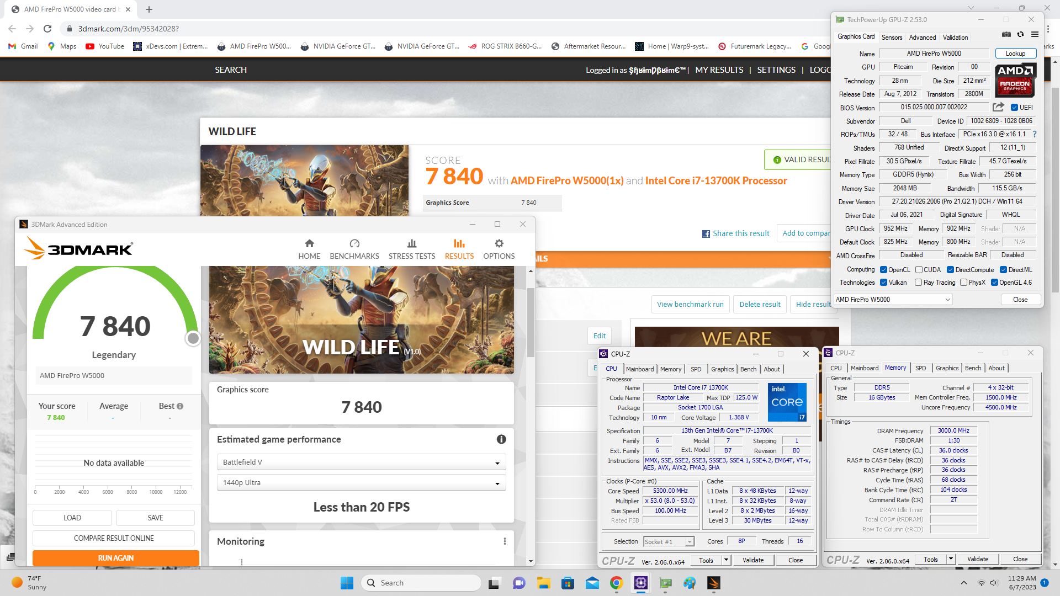
Task: Click the 3DMark results vertical scrollbar
Action: 531,323
